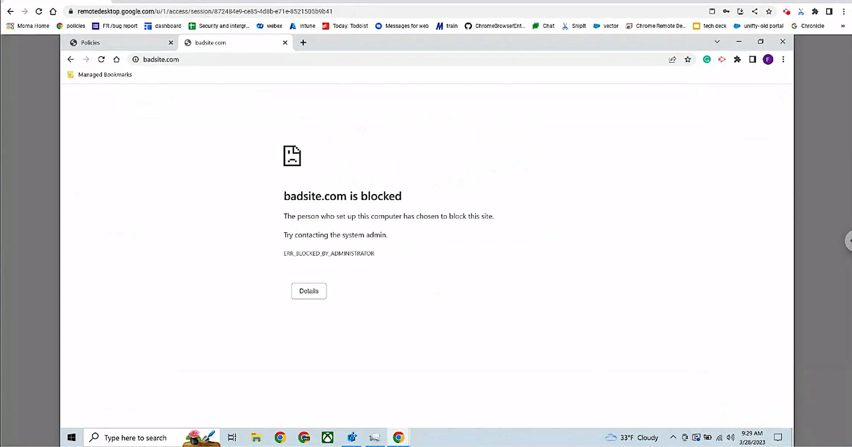Screen dimensions: 852x447
Task: Open the purple F profile avatar
Action: (x=767, y=60)
